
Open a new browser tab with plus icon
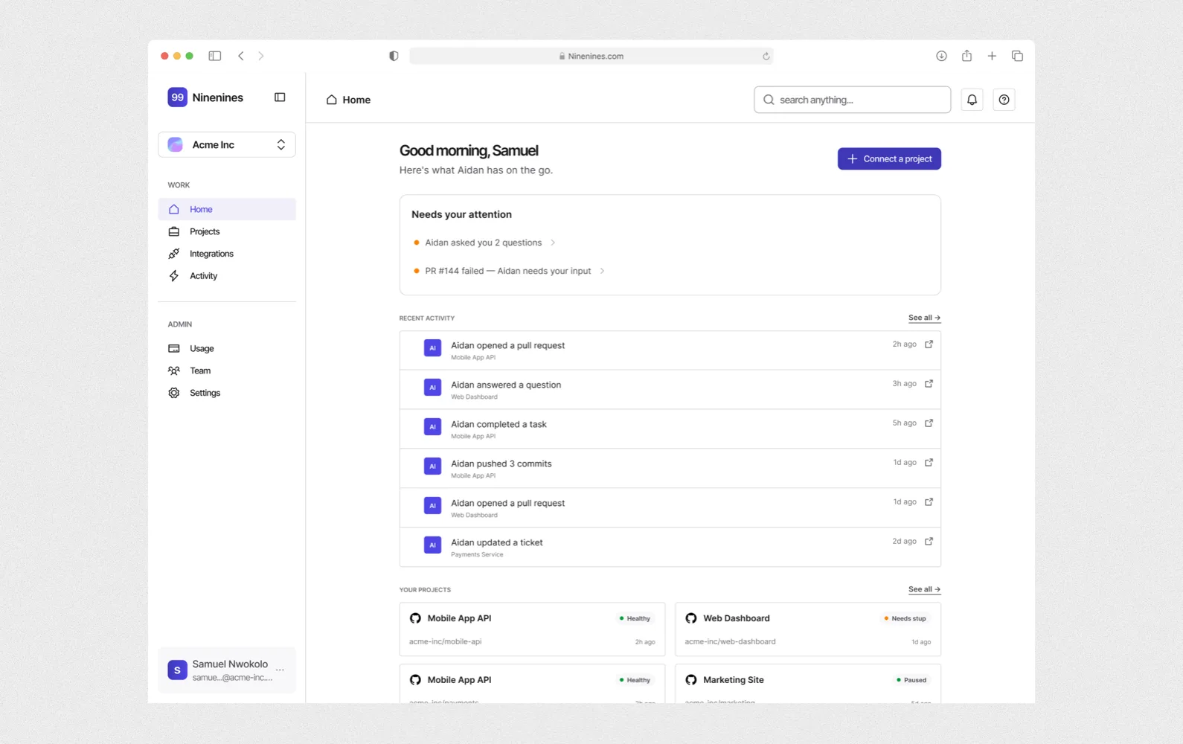pos(992,56)
